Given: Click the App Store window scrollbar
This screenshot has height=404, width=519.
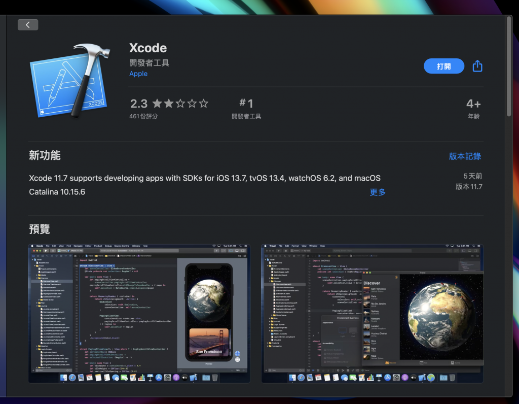Looking at the screenshot, I should (x=509, y=66).
